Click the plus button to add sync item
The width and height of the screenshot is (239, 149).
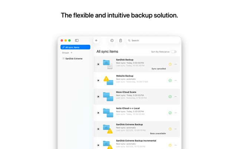pyautogui.click(x=96, y=40)
